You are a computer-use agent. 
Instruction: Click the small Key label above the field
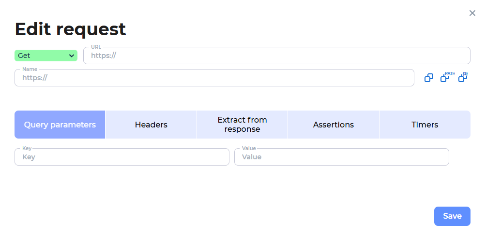coord(27,149)
